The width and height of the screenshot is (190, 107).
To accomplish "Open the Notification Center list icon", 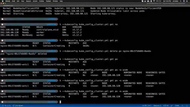I will point(187,1).
